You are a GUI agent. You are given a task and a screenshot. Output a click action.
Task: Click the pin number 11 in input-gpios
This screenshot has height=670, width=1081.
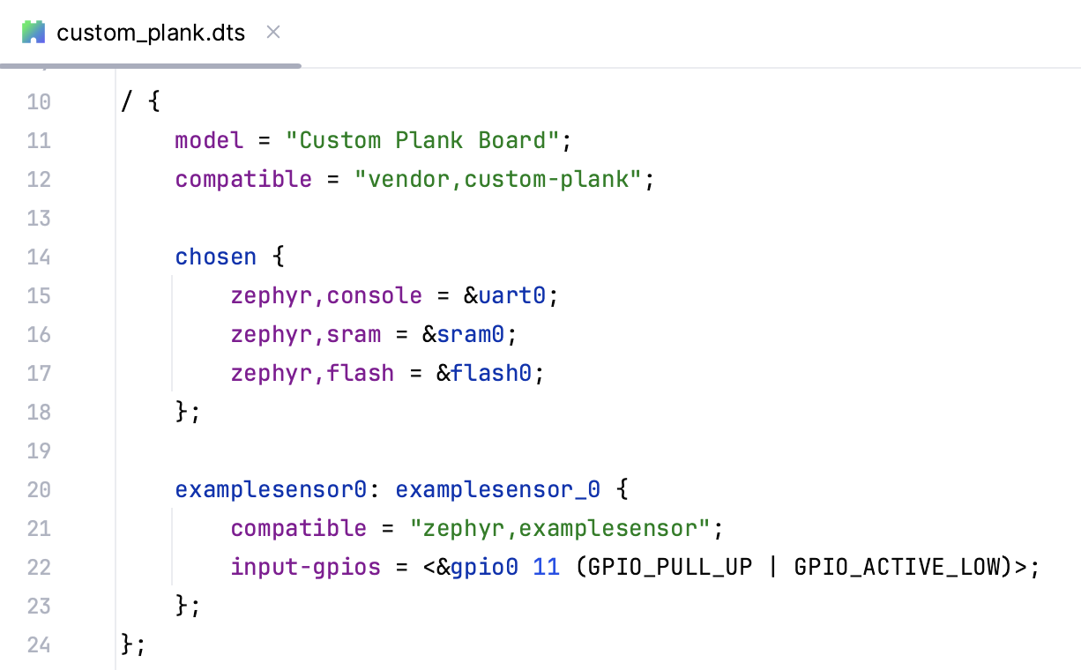click(546, 567)
